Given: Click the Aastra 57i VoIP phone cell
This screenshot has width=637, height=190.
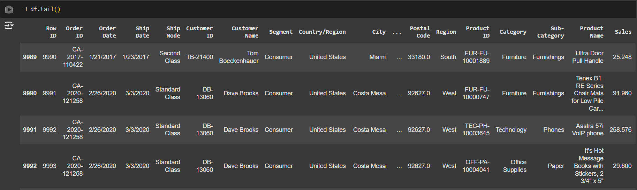Looking at the screenshot, I should [x=587, y=130].
